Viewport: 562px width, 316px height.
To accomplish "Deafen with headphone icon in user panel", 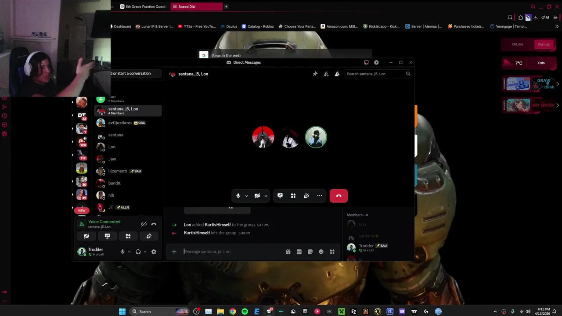I will (x=138, y=251).
